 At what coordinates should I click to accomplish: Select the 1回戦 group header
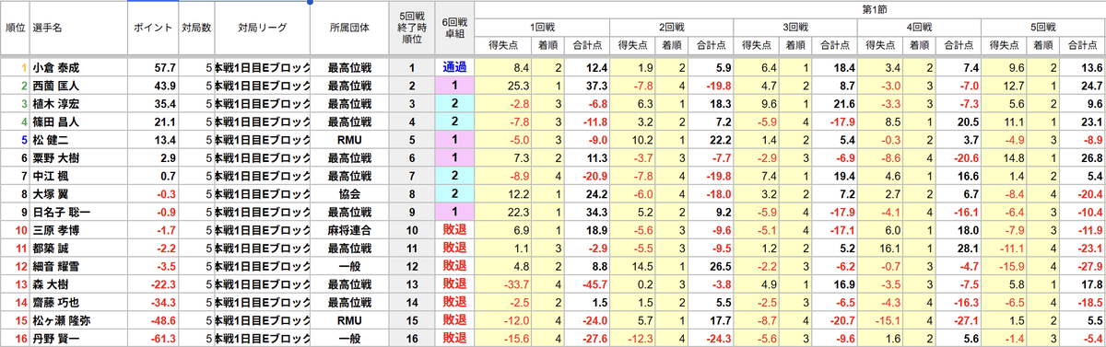pyautogui.click(x=542, y=28)
